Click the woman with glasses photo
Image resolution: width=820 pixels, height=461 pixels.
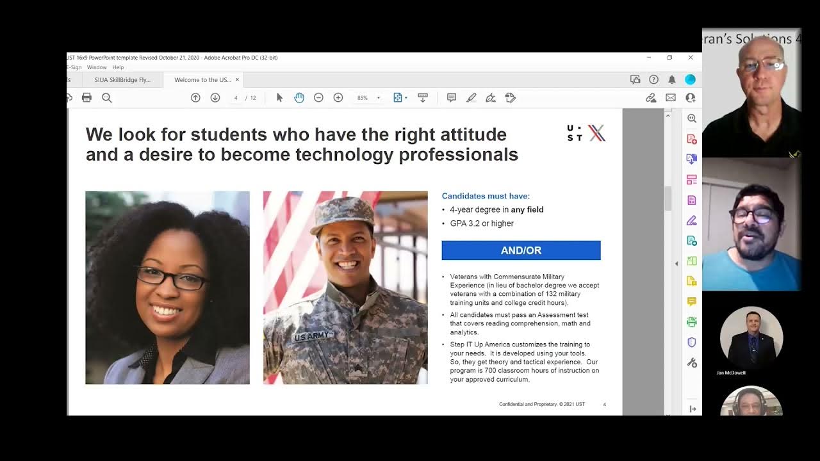pyautogui.click(x=167, y=287)
